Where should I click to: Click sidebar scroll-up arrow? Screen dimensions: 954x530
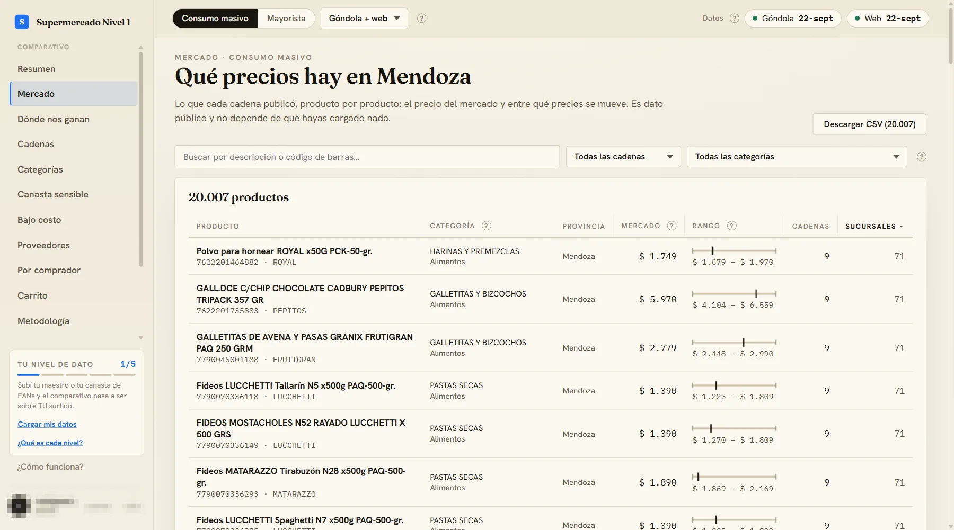point(140,48)
